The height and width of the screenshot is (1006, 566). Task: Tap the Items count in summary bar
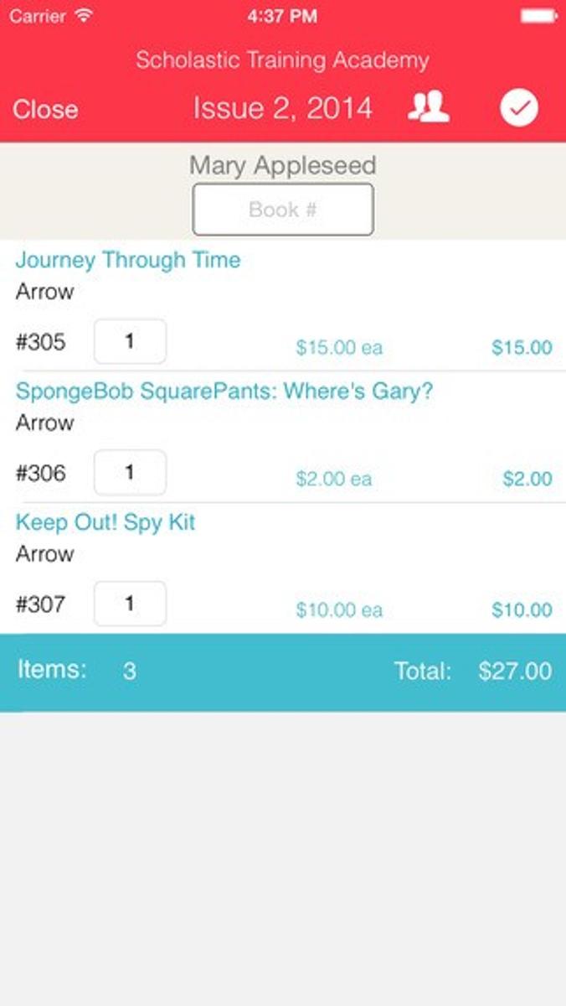pyautogui.click(x=128, y=672)
